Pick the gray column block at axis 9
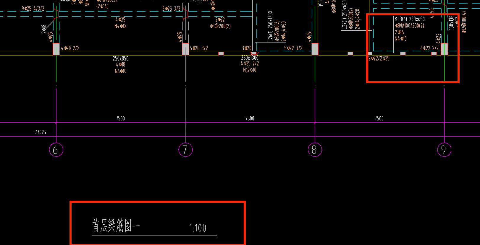Screen dimensions: 480x245 [444, 49]
